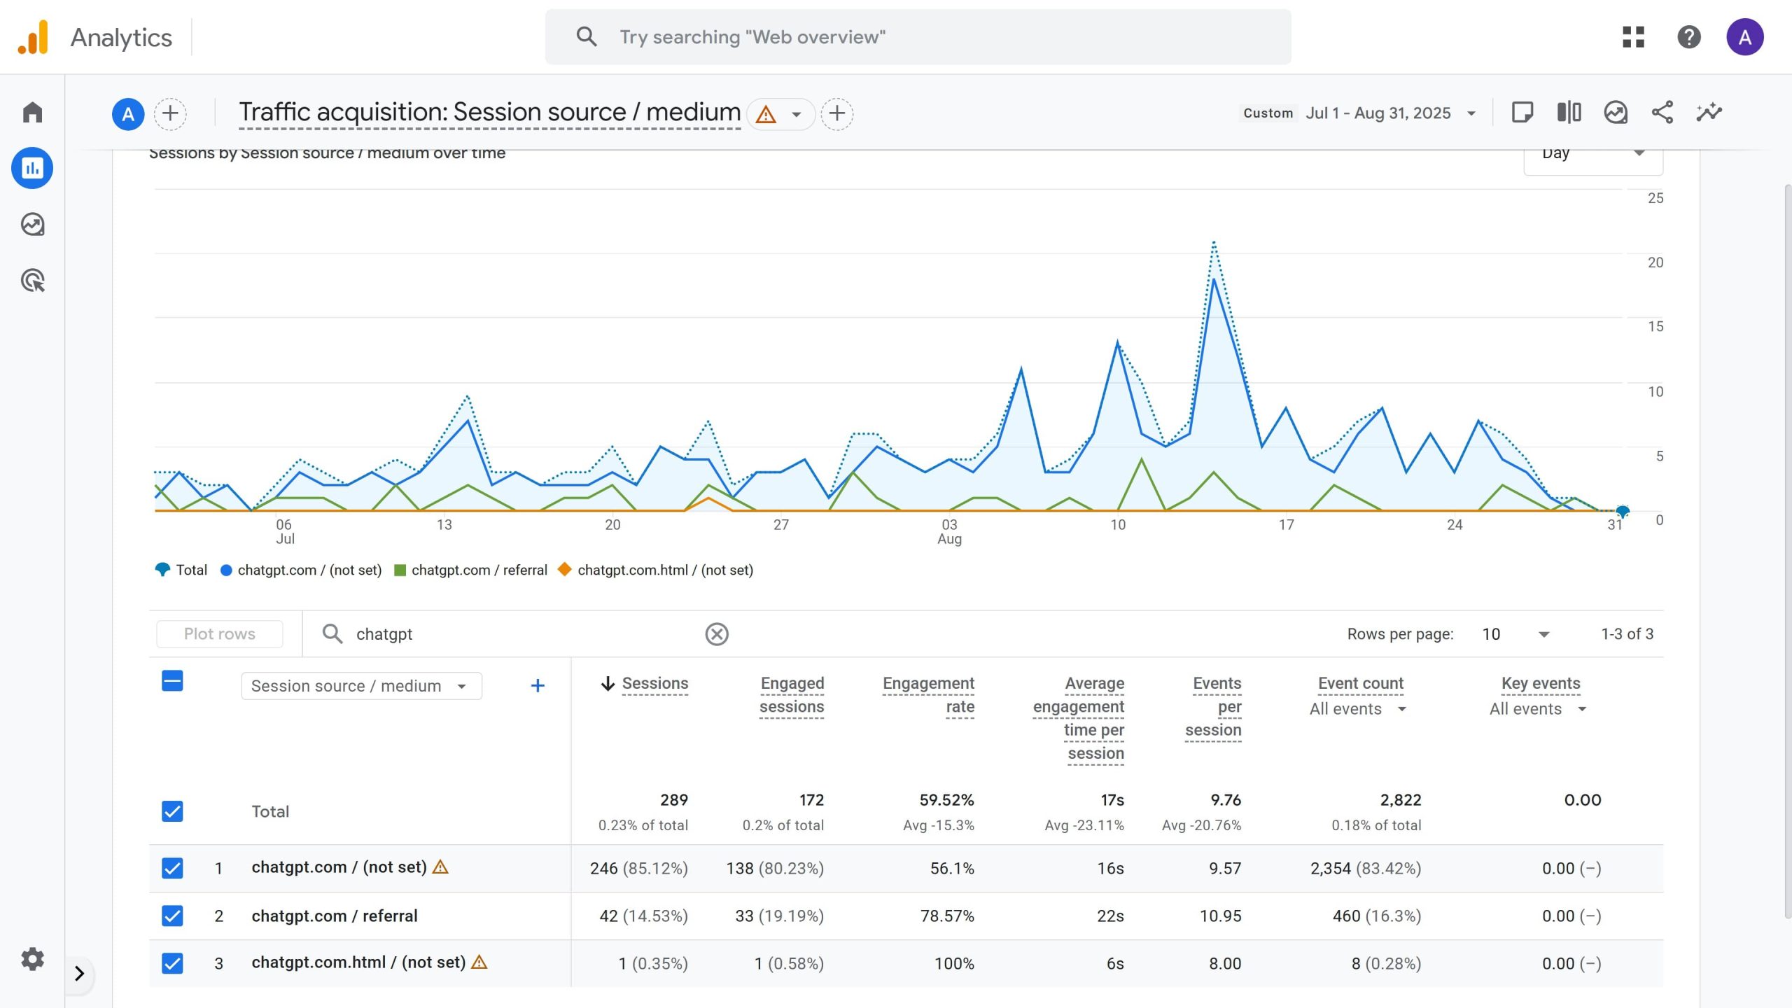Open the Insights sparkline icon
Screen dimensions: 1792x1008
click(1709, 113)
